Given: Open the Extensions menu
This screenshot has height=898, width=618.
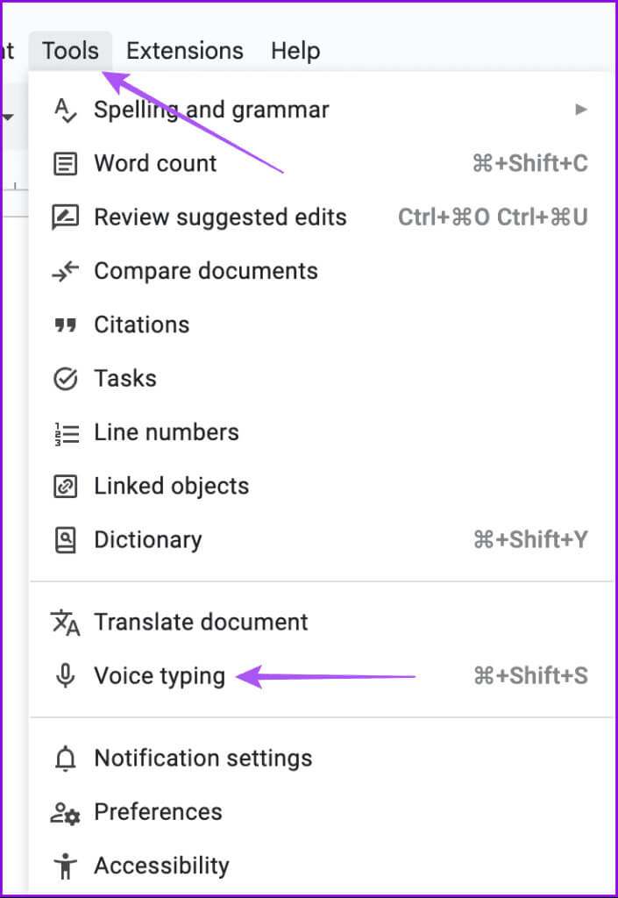Looking at the screenshot, I should click(x=184, y=51).
